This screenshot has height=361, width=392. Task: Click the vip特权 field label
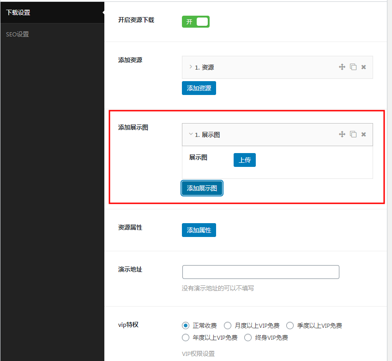(x=128, y=325)
